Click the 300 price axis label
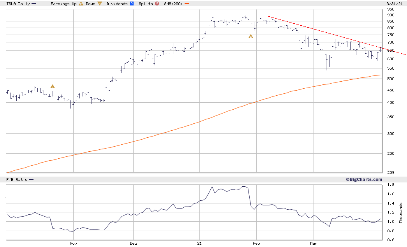Screen dimensions: 407x247 click(x=391, y=133)
